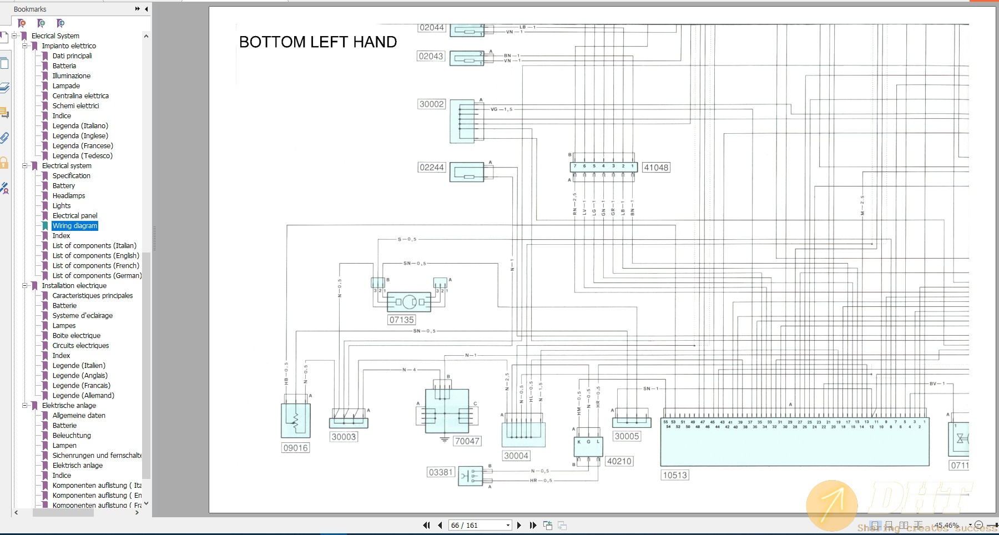
Task: Open the Security lock panel
Action: point(4,163)
